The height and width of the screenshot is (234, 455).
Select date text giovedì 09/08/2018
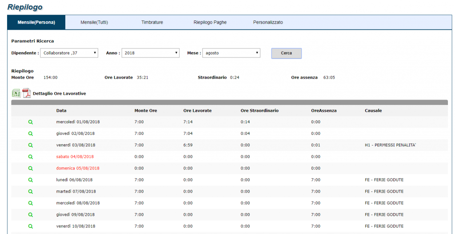75,214
